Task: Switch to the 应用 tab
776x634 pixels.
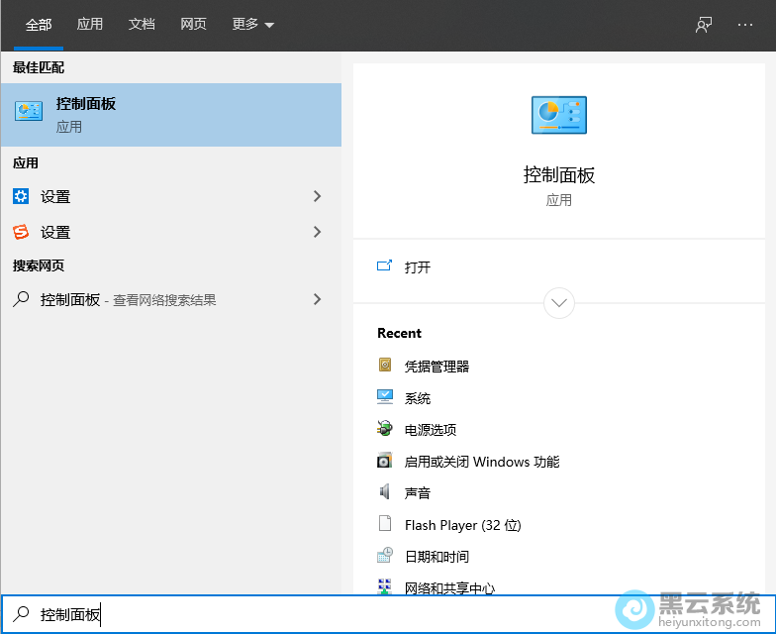Action: (90, 25)
